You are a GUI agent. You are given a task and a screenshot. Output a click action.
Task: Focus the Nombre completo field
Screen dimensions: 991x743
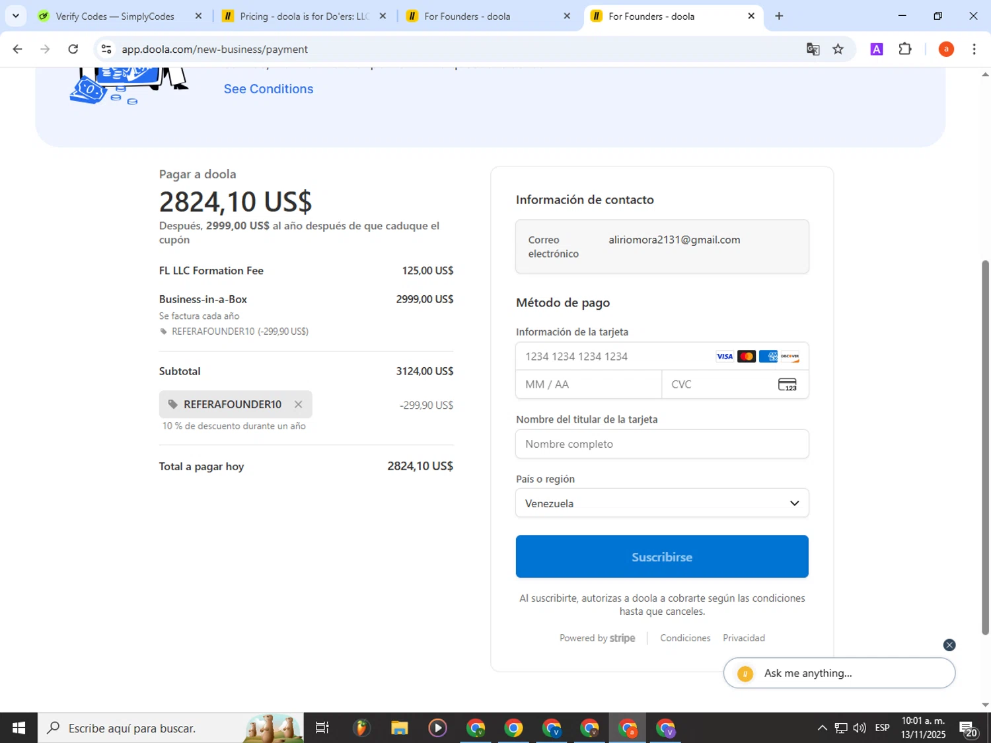[662, 444]
